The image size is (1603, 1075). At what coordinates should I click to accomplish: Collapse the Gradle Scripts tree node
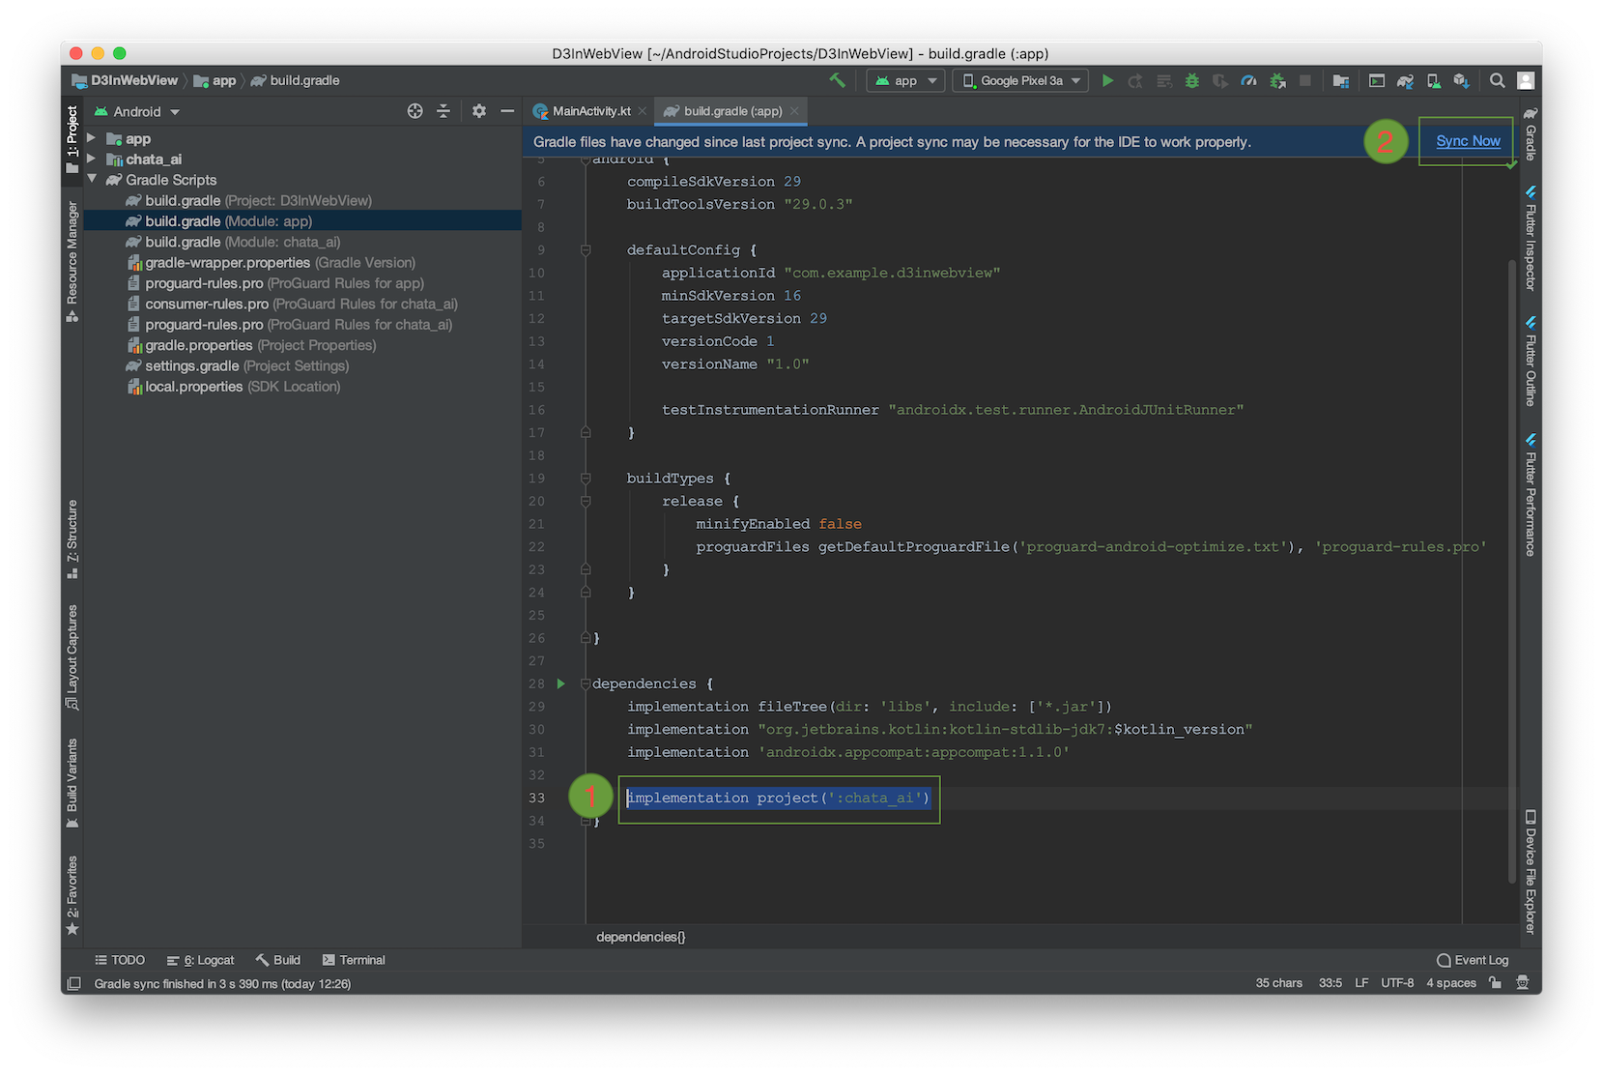click(x=92, y=179)
